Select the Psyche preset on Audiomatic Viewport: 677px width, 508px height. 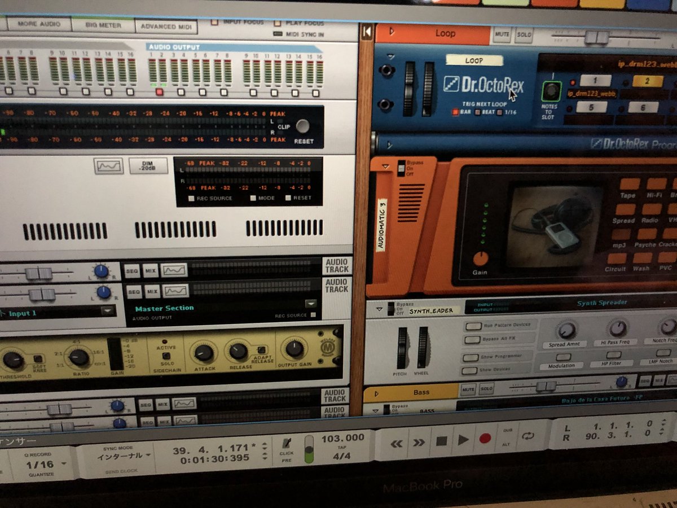[647, 234]
